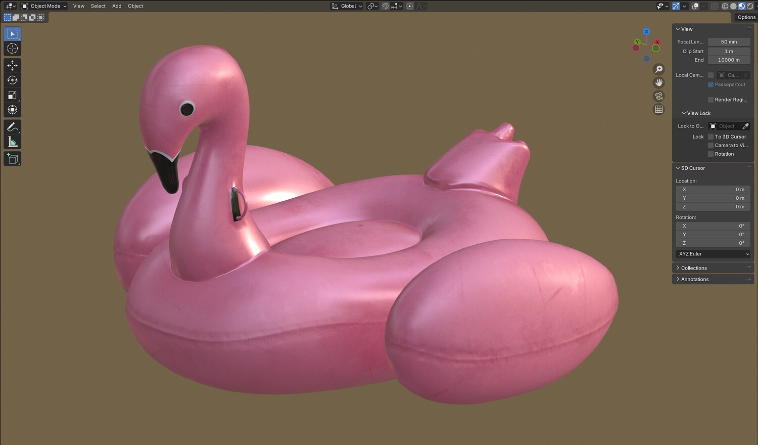The width and height of the screenshot is (758, 445).
Task: Open the View menu
Action: tap(79, 6)
